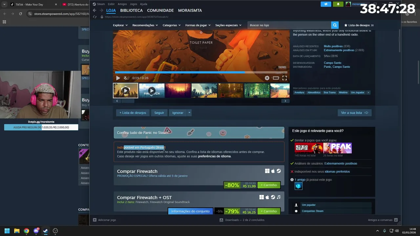Open Campo Santo developer link
420x236 pixels.
(x=332, y=63)
